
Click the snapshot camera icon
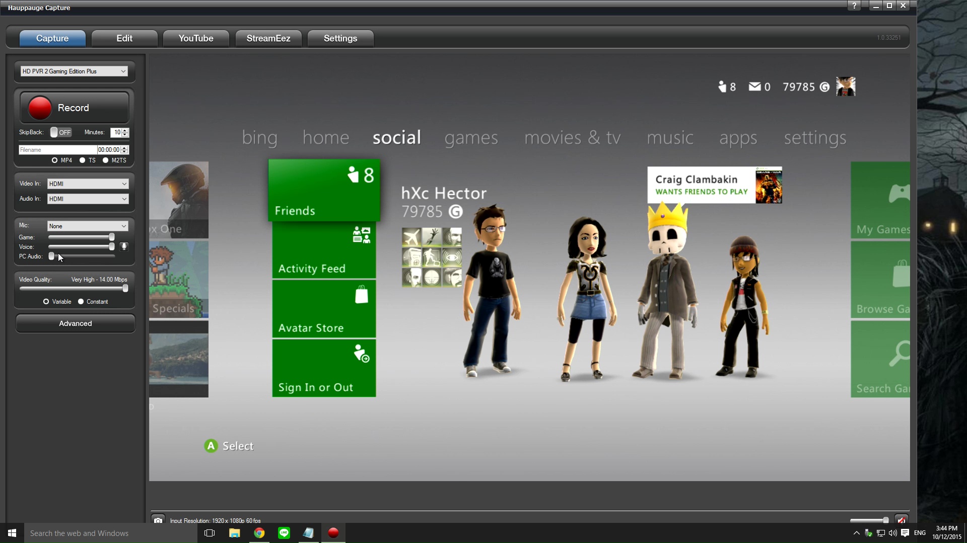[x=158, y=520]
